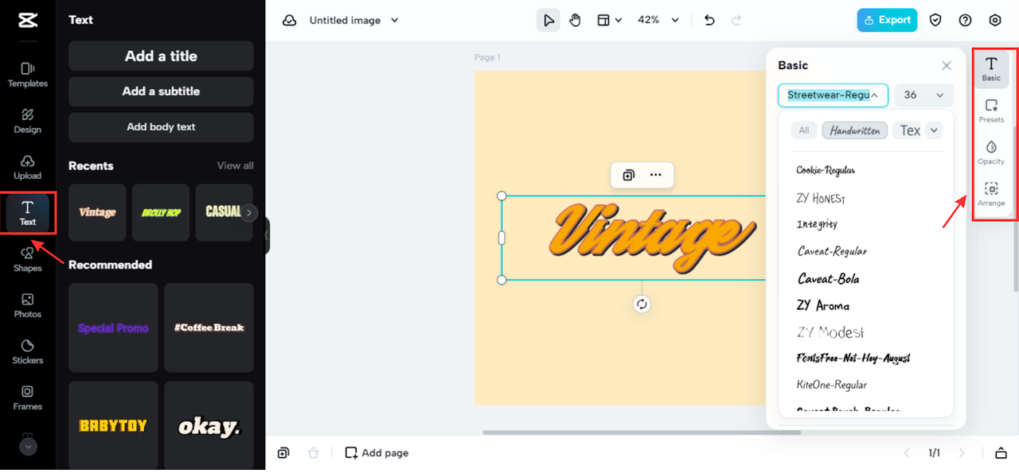Open the help question mark icon
The width and height of the screenshot is (1019, 473).
click(x=966, y=21)
